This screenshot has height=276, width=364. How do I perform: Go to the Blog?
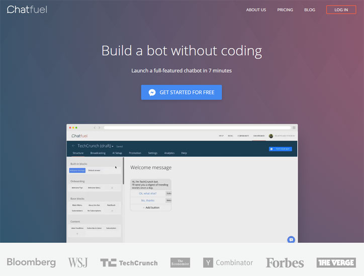click(x=310, y=10)
